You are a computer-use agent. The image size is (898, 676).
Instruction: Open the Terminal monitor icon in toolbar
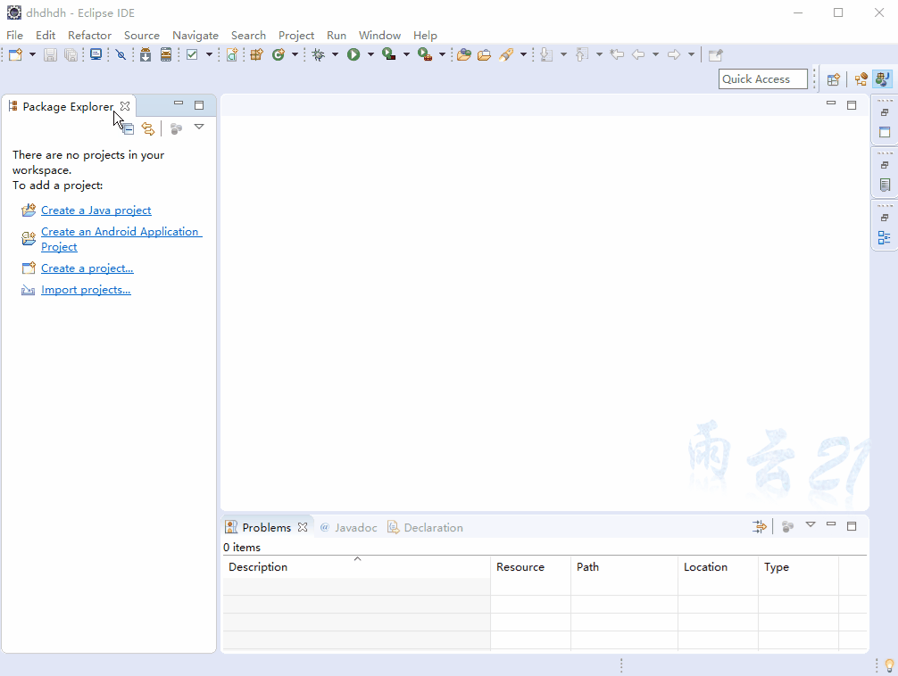[x=96, y=55]
